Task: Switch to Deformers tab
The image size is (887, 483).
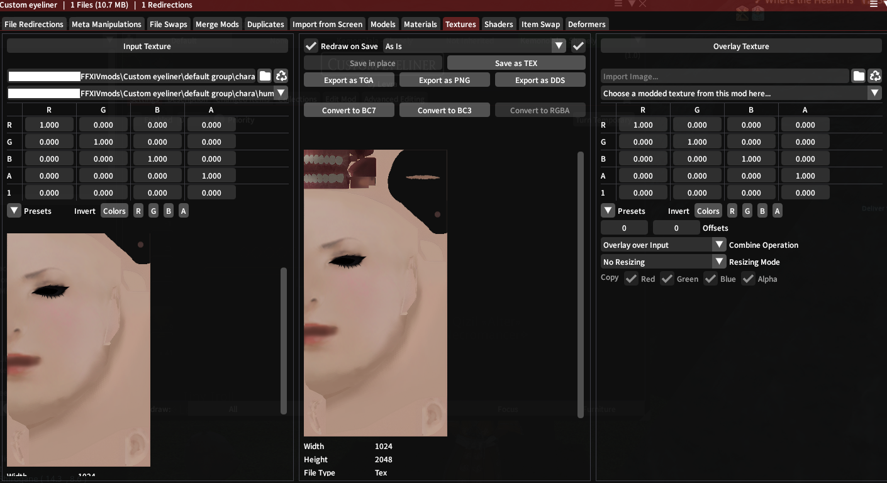Action: coord(587,24)
